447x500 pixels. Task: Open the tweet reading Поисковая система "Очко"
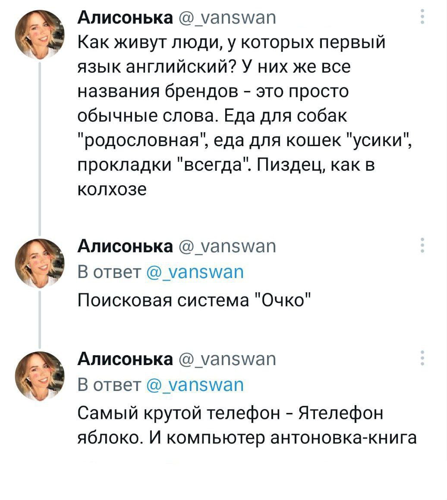[x=195, y=299]
